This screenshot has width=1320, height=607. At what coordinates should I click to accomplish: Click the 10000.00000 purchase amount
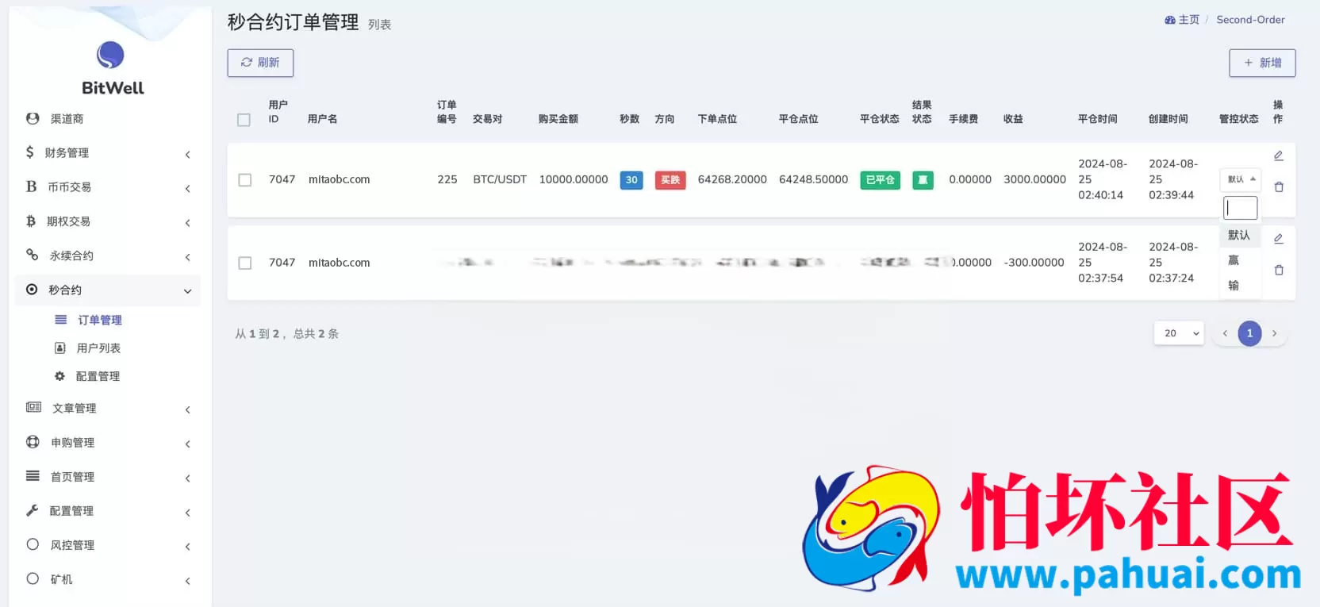(574, 180)
